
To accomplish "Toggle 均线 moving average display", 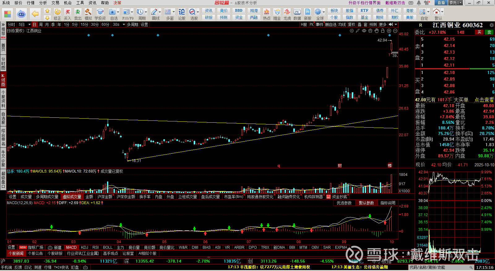I will 342,24.
